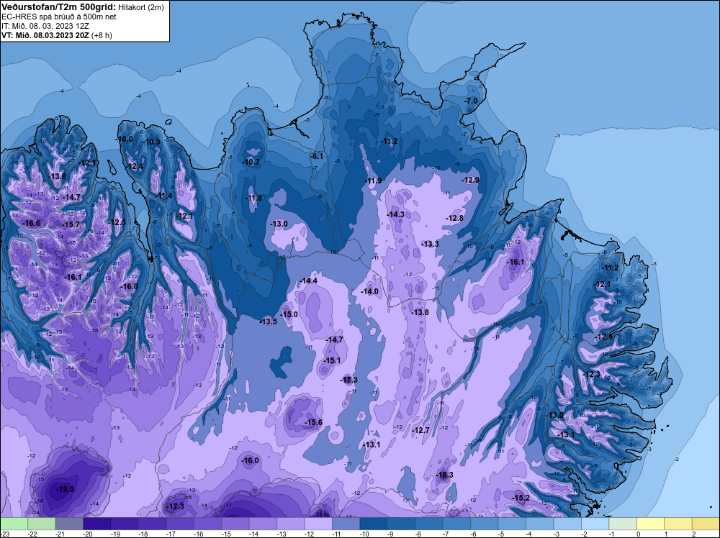Screen dimensions: 720x538
Task: Click the -20 dark purple legend swatch
Action: [x=97, y=524]
